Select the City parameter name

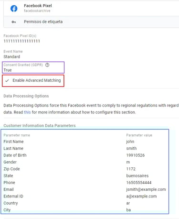7,210
